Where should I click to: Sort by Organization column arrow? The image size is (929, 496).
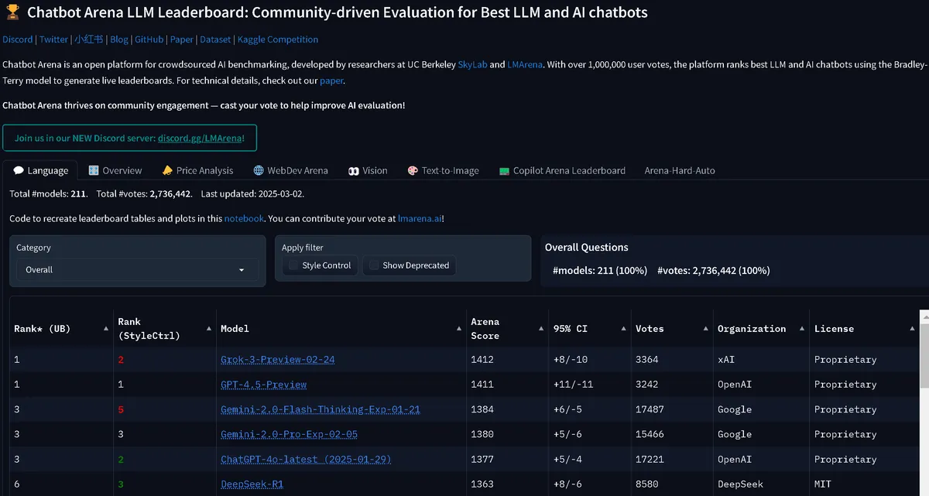click(800, 329)
